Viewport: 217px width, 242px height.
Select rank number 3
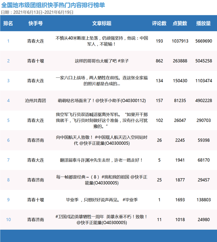(8, 81)
